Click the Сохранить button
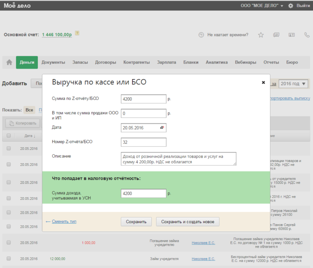The image size is (313, 268). pos(136,222)
